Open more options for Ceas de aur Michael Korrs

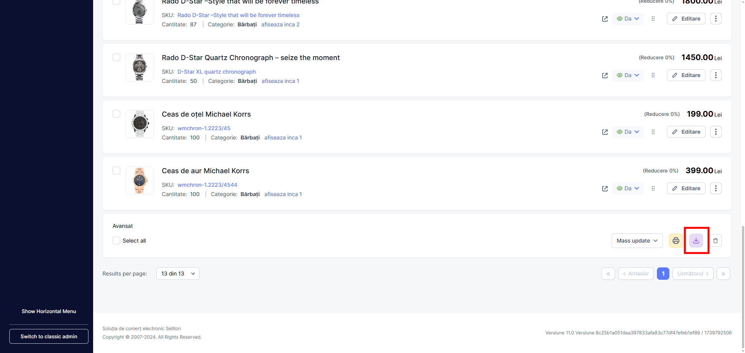point(716,188)
